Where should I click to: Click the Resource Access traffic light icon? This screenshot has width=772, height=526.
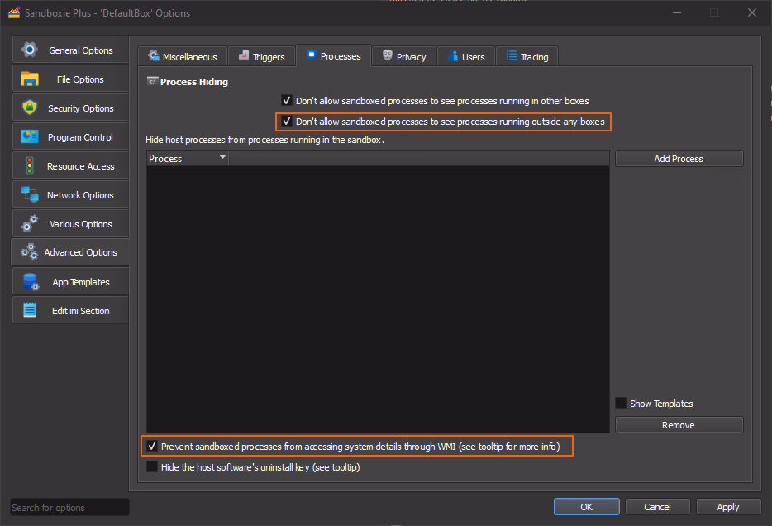[30, 166]
